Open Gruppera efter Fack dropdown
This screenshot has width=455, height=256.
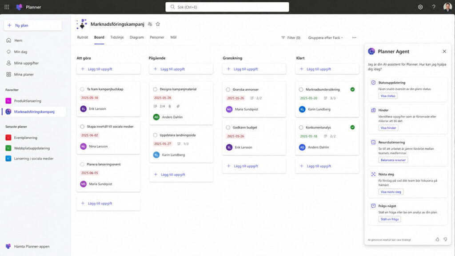coord(326,38)
